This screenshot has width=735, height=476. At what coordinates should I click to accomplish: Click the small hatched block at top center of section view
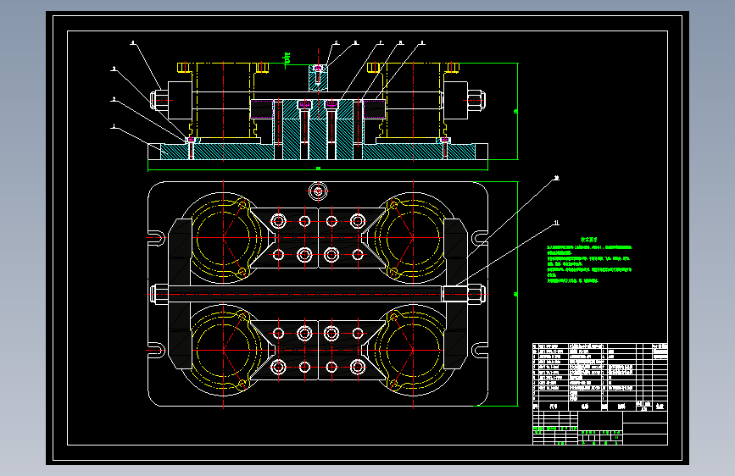click(x=318, y=78)
